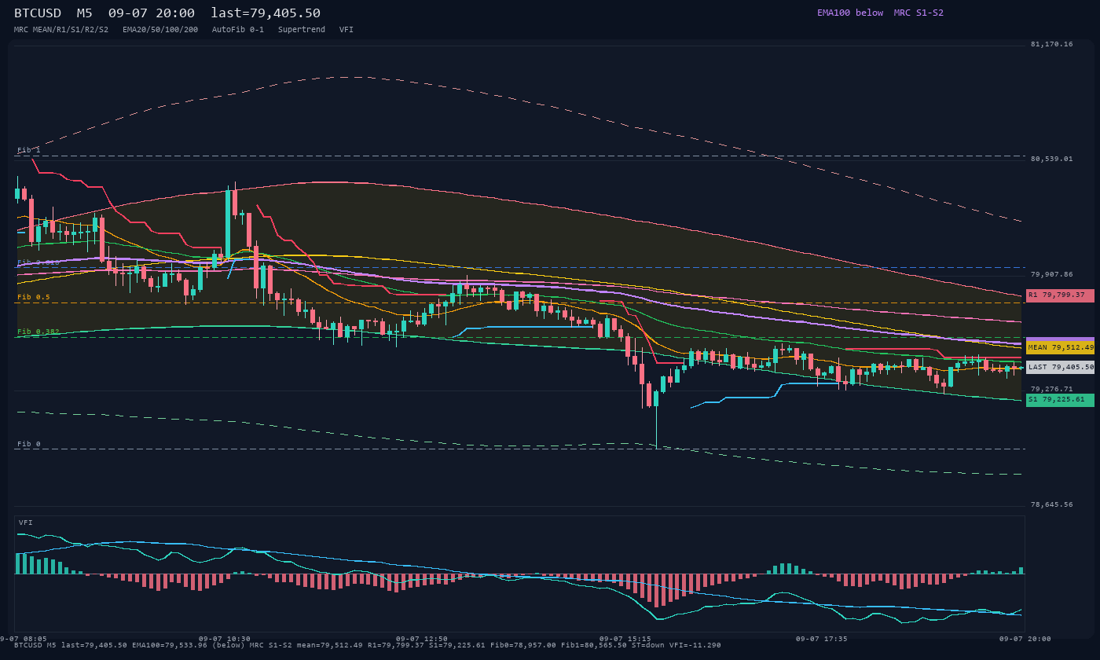Click the 'EMA20/50/100/200' legend label

pos(160,29)
